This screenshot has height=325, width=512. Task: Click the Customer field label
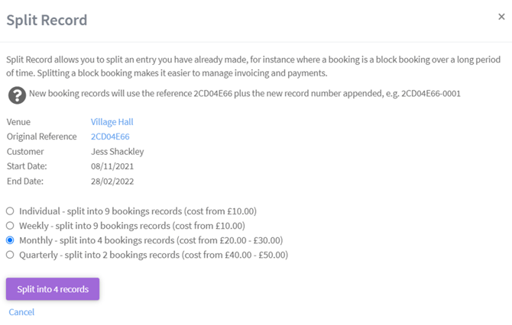26,152
